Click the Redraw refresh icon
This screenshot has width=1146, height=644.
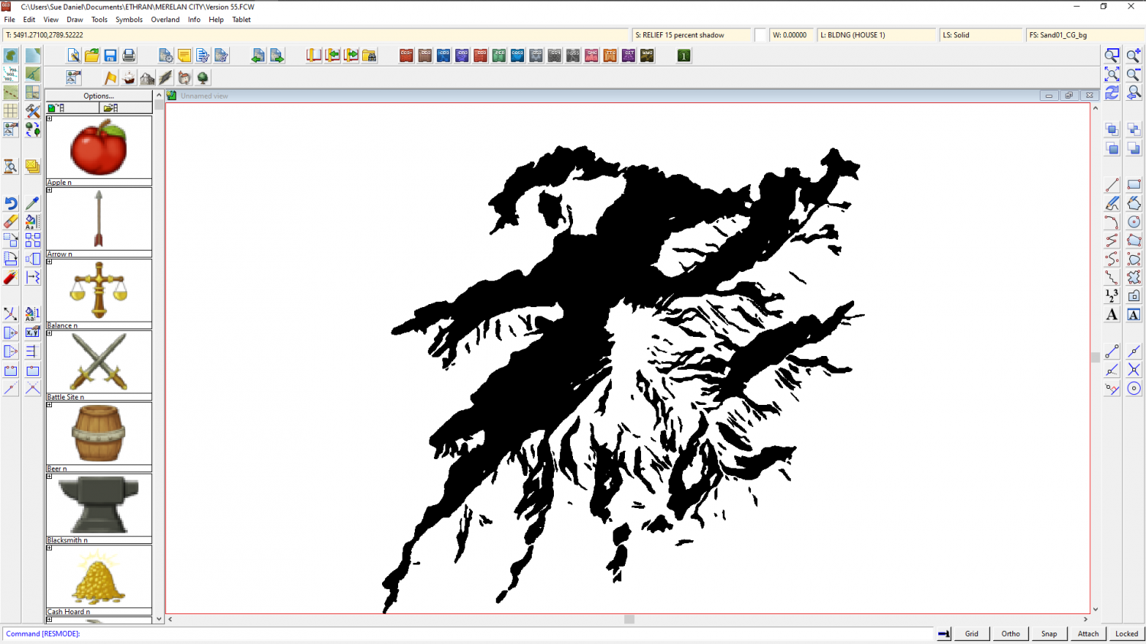coord(1112,92)
